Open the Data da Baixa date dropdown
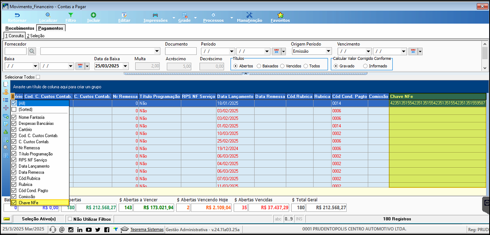This screenshot has height=235, width=490. click(x=125, y=66)
